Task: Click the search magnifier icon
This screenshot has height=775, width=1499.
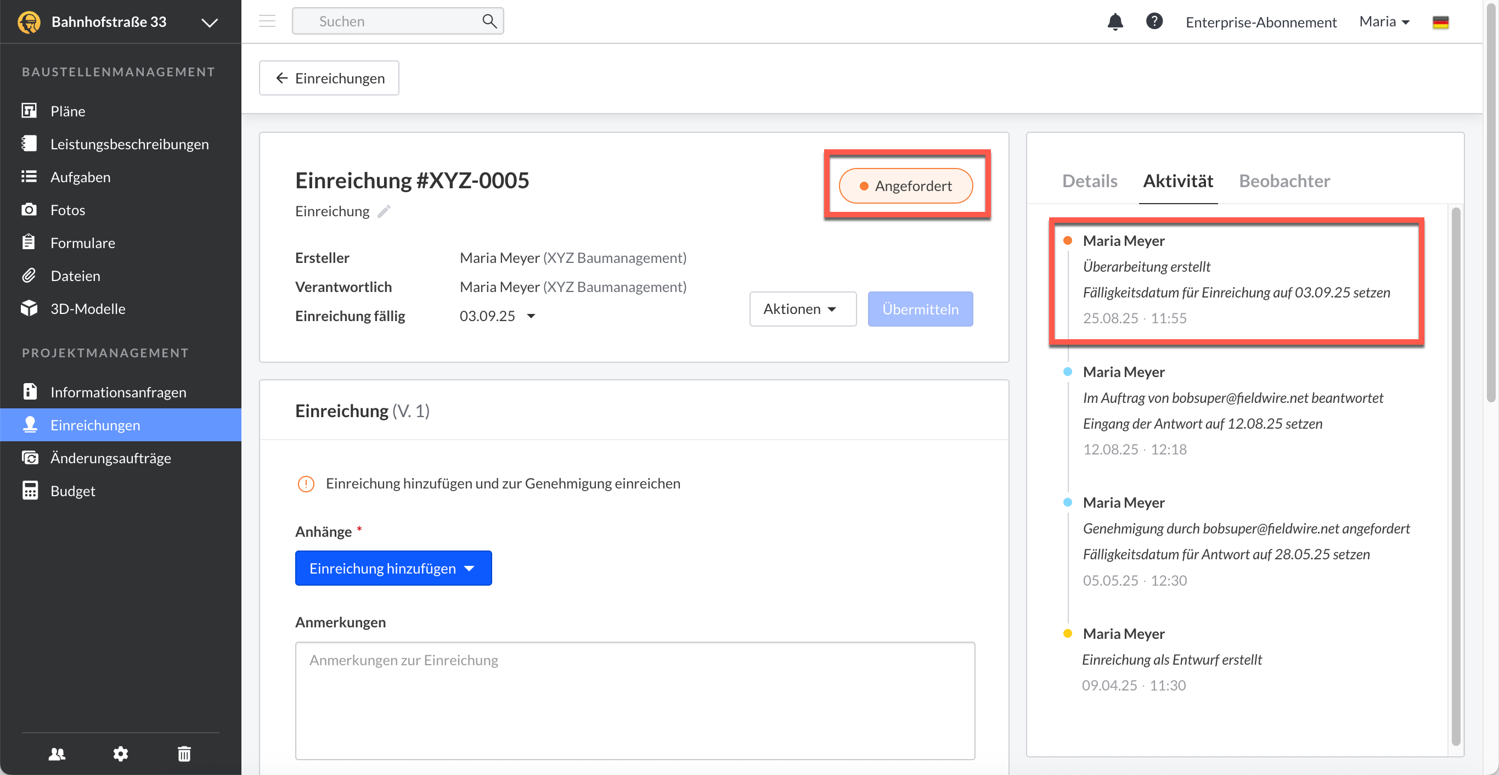Action: tap(489, 21)
